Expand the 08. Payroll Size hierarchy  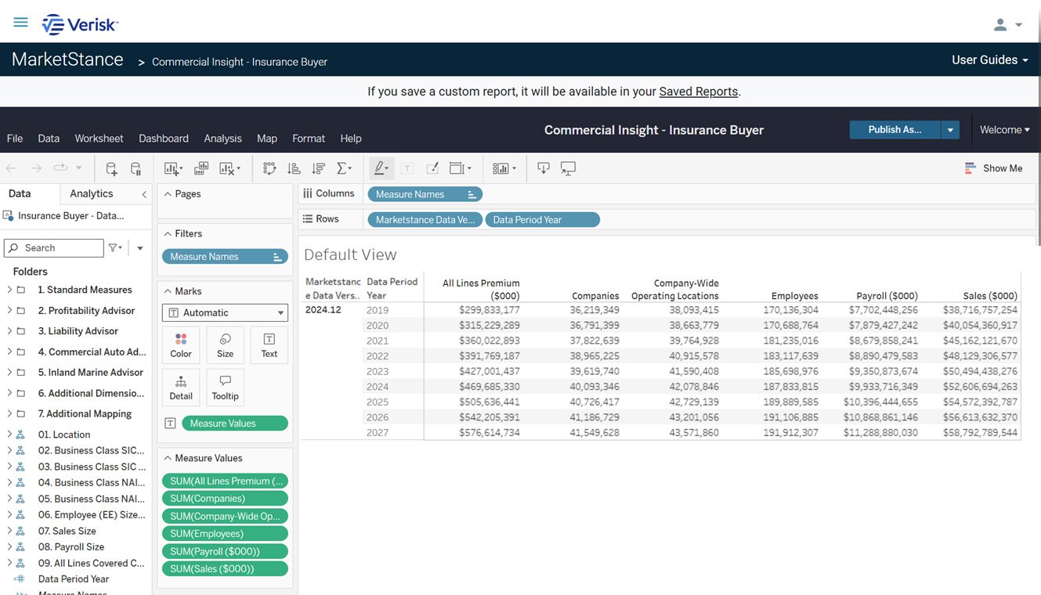[9, 547]
